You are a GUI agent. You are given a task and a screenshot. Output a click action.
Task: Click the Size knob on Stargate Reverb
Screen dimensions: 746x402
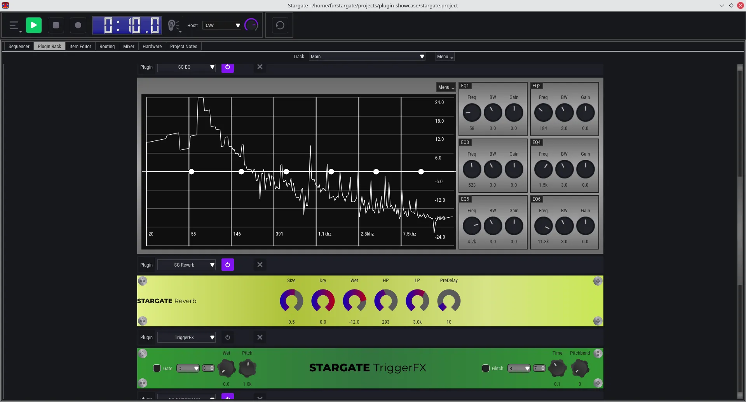(x=291, y=301)
